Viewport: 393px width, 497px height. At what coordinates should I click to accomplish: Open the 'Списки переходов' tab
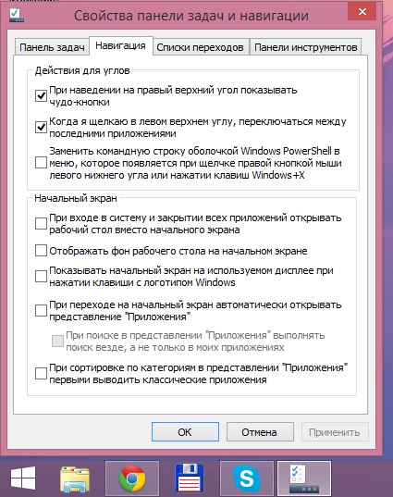200,47
